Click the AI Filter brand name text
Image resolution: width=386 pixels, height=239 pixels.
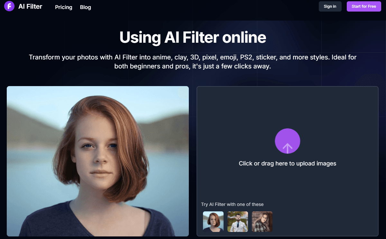tap(30, 6)
